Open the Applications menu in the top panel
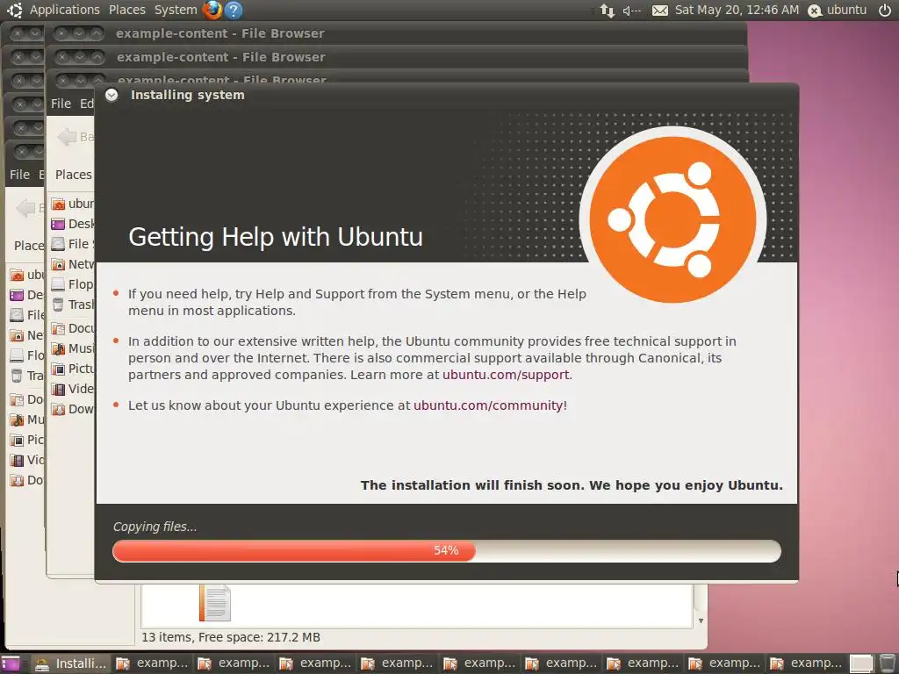This screenshot has width=899, height=674. tap(64, 10)
